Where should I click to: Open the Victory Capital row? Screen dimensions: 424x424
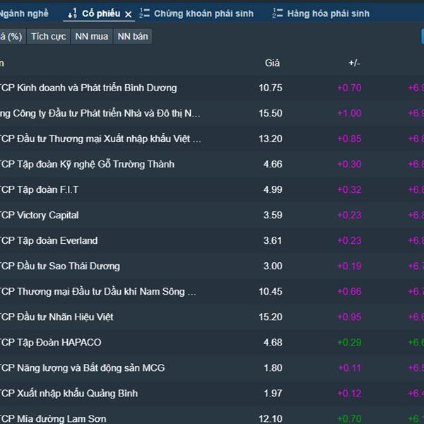coord(212,215)
